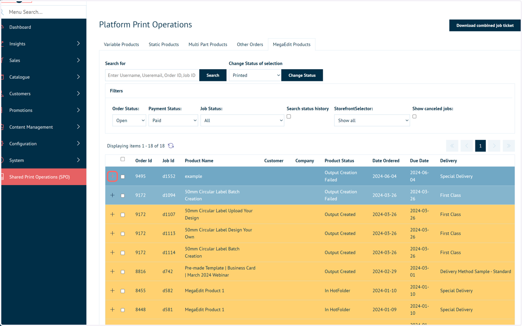The width and height of the screenshot is (522, 326).
Task: Click the Delivery column header
Action: coord(448,161)
